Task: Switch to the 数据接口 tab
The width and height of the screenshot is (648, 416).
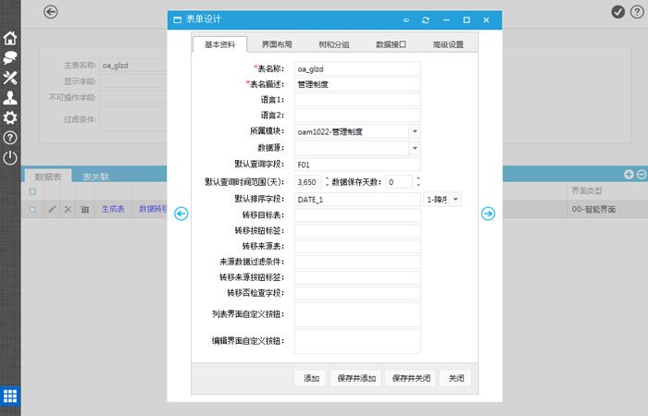Action: tap(391, 44)
